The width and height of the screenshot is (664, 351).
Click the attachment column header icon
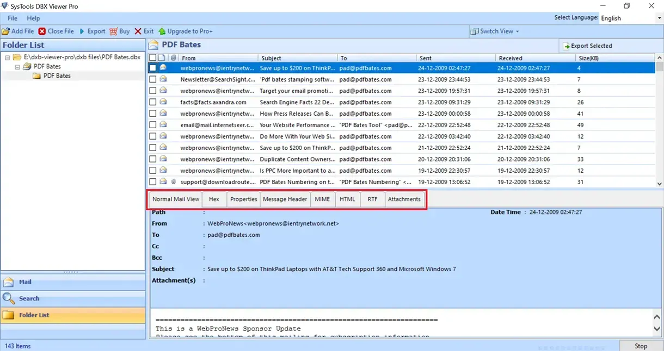[x=173, y=58]
